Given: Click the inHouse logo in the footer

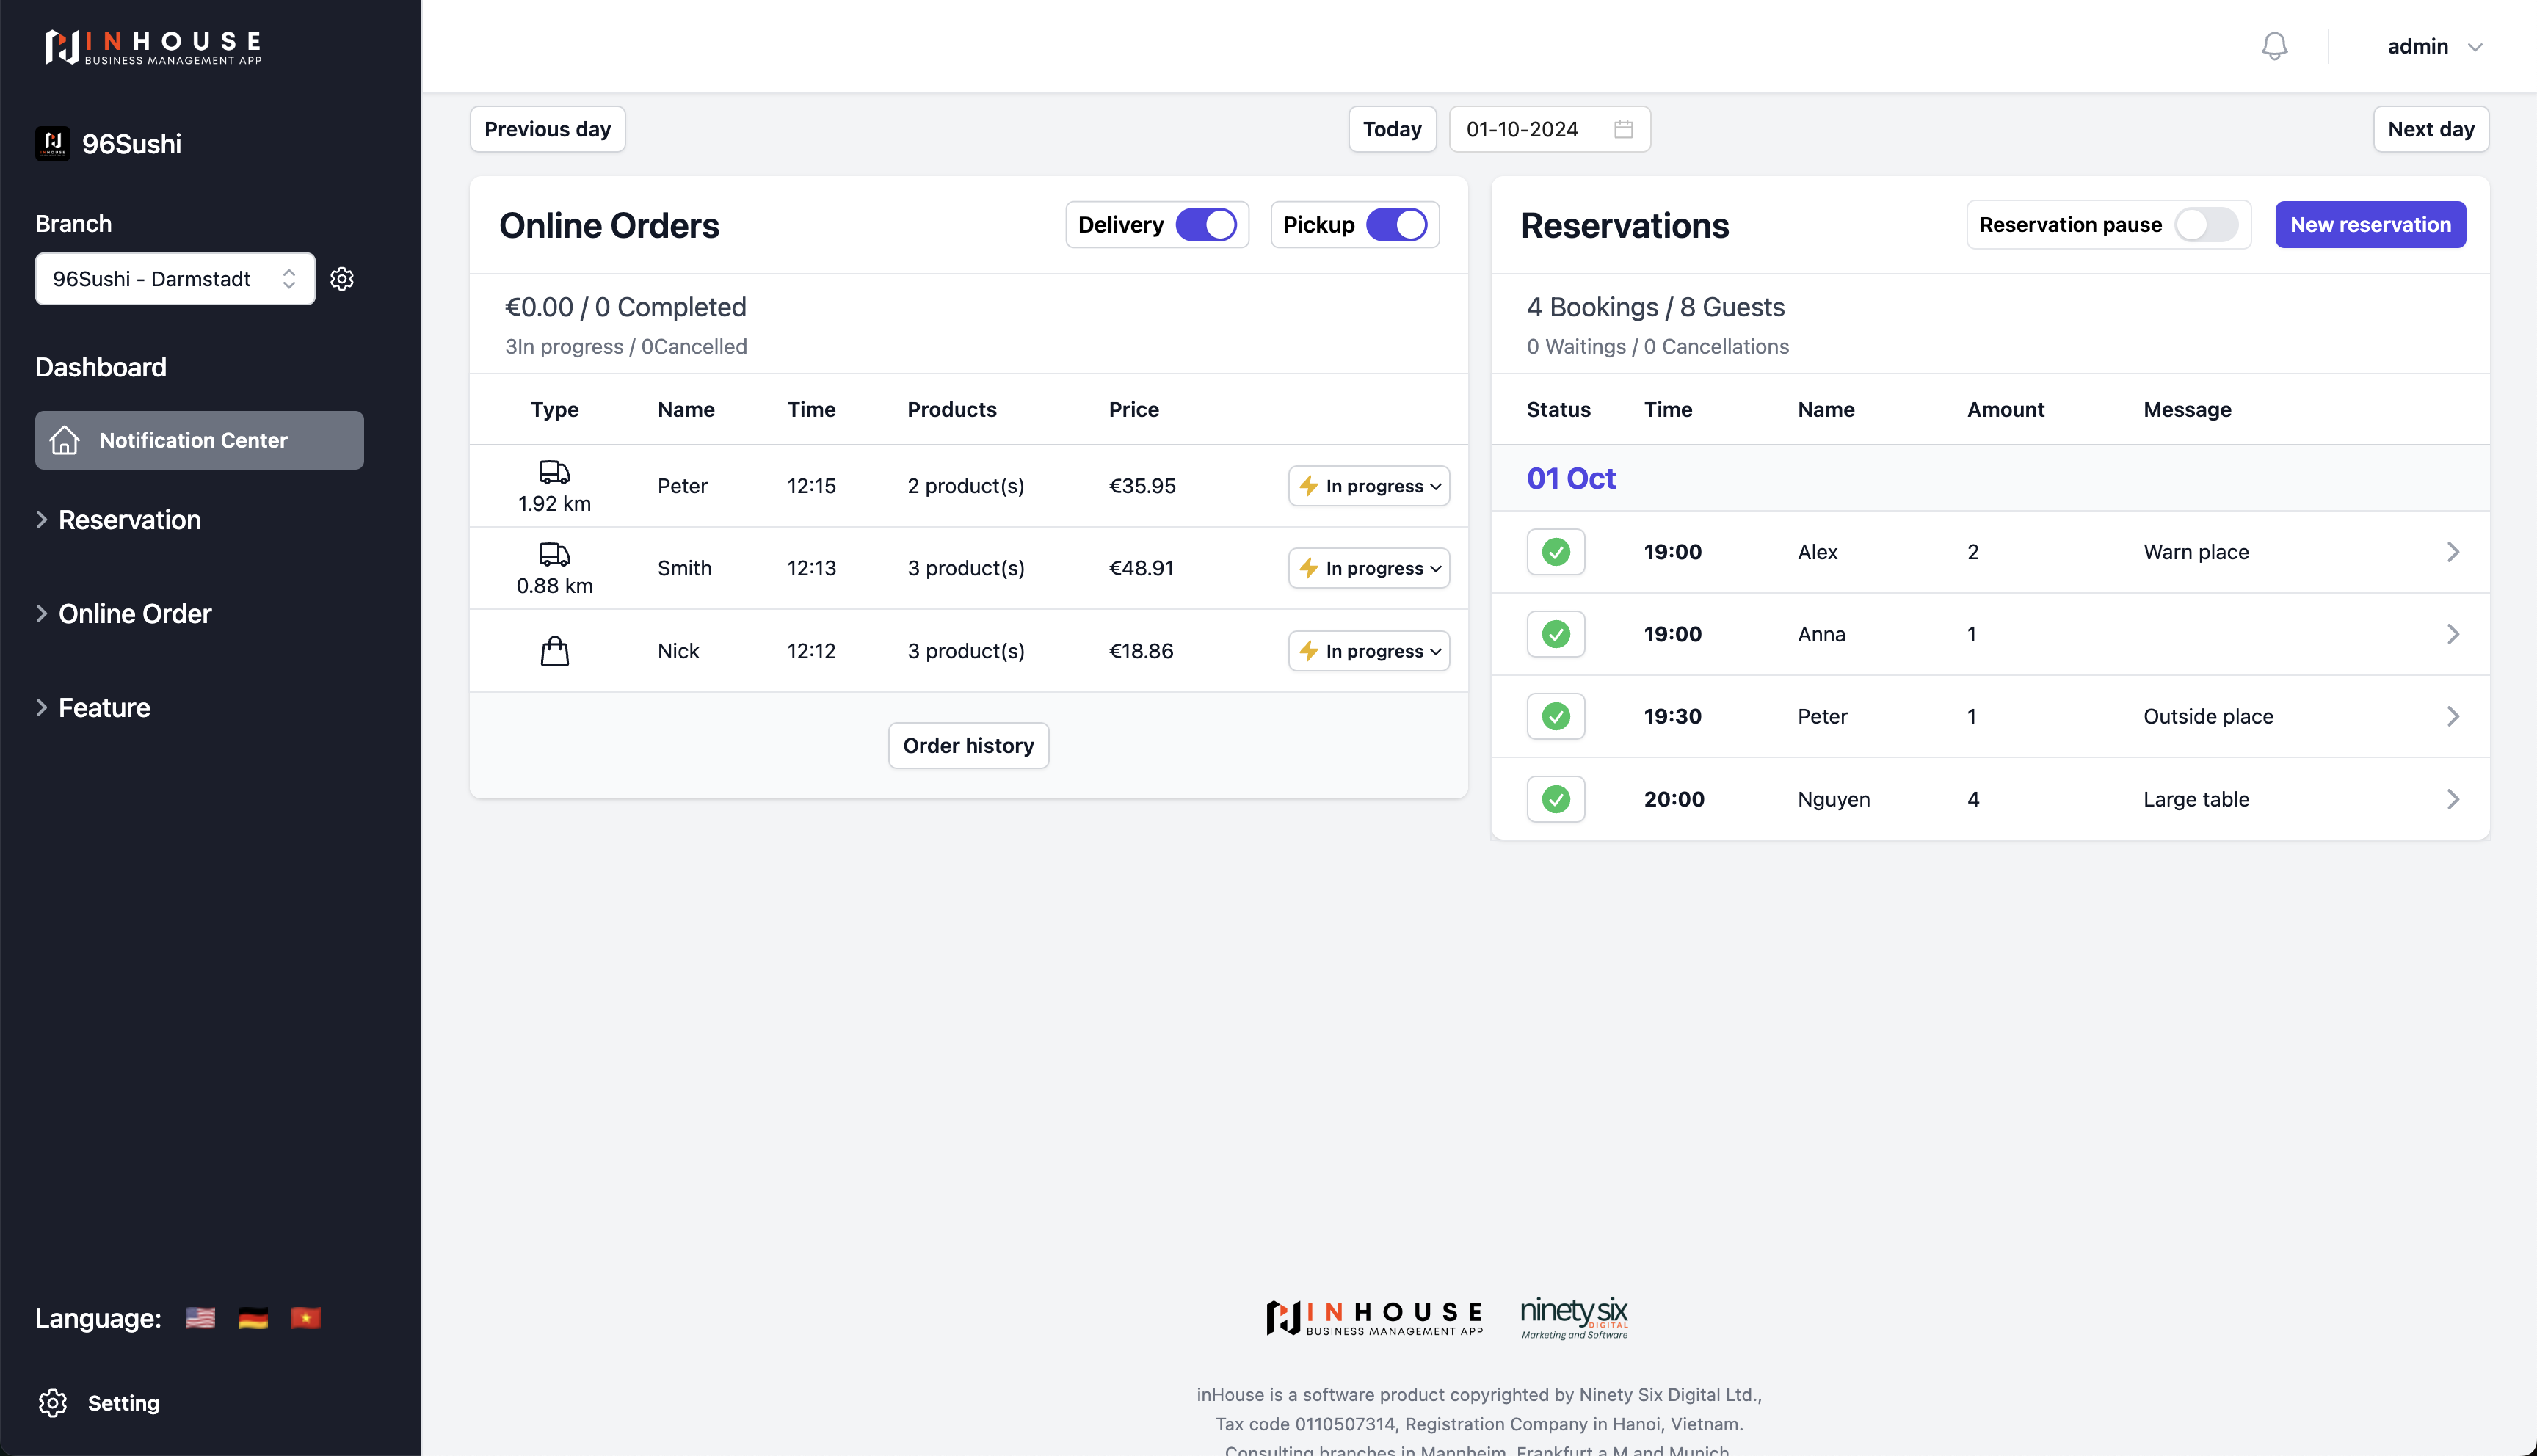Looking at the screenshot, I should [1374, 1318].
